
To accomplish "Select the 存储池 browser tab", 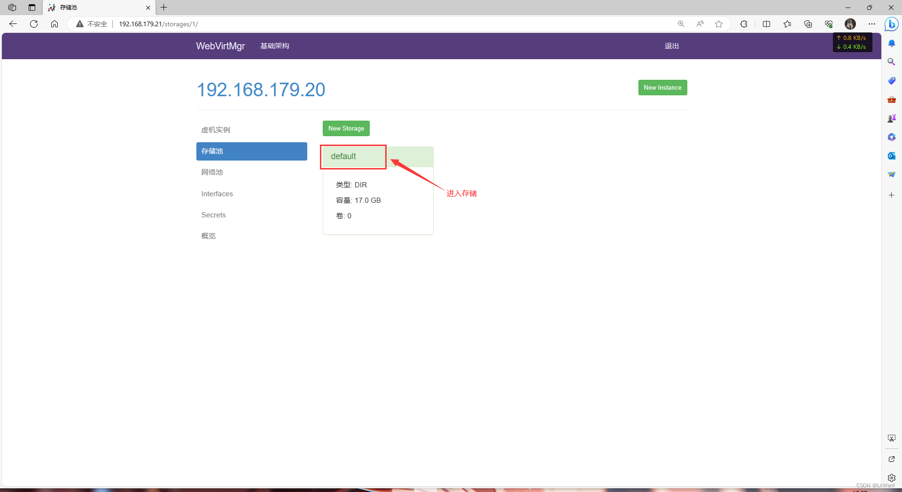I will (x=99, y=8).
